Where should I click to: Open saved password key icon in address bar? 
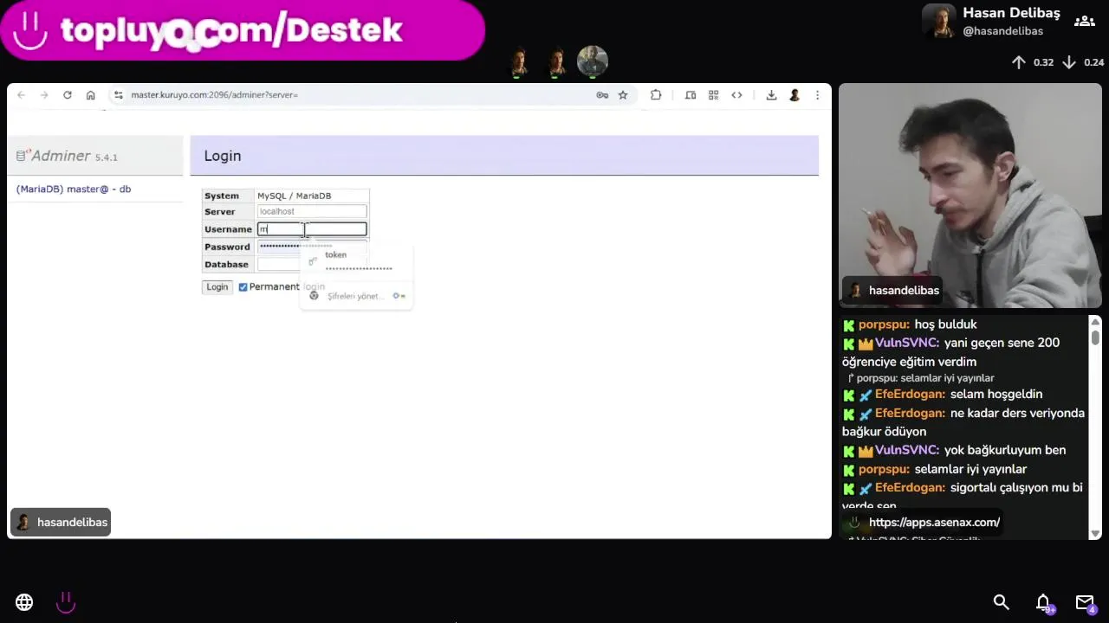(602, 95)
